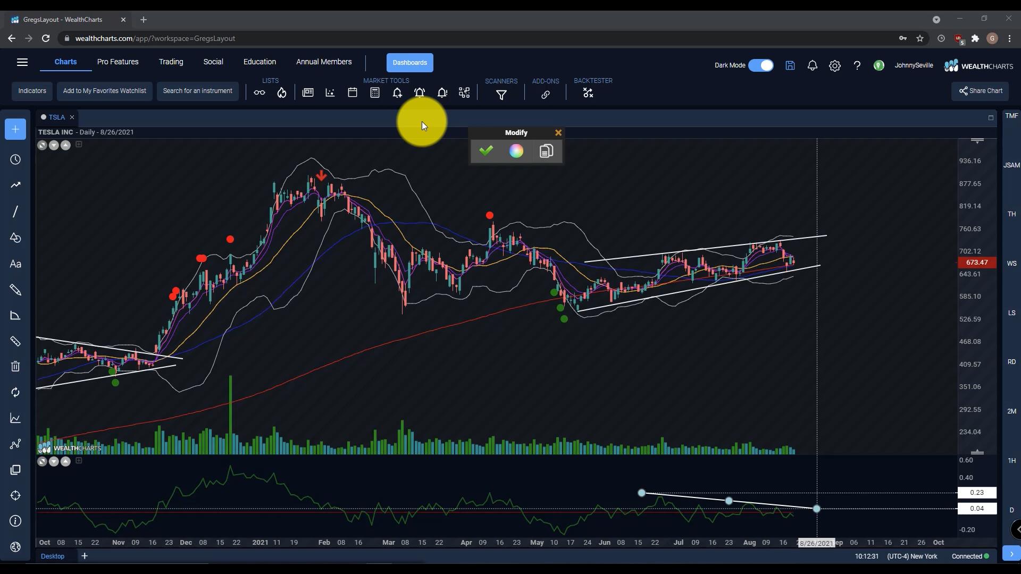Click the blue plus add chart button
Image resolution: width=1021 pixels, height=574 pixels.
tap(15, 129)
